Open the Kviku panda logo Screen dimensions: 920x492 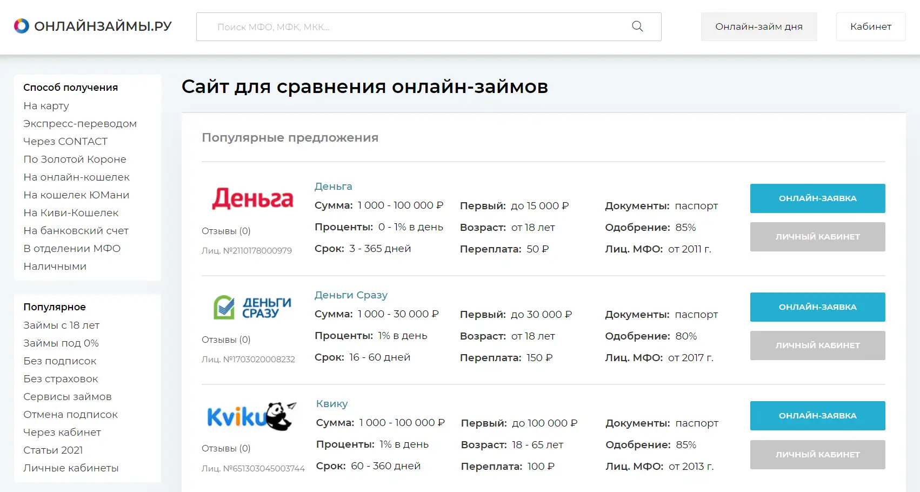pyautogui.click(x=252, y=416)
